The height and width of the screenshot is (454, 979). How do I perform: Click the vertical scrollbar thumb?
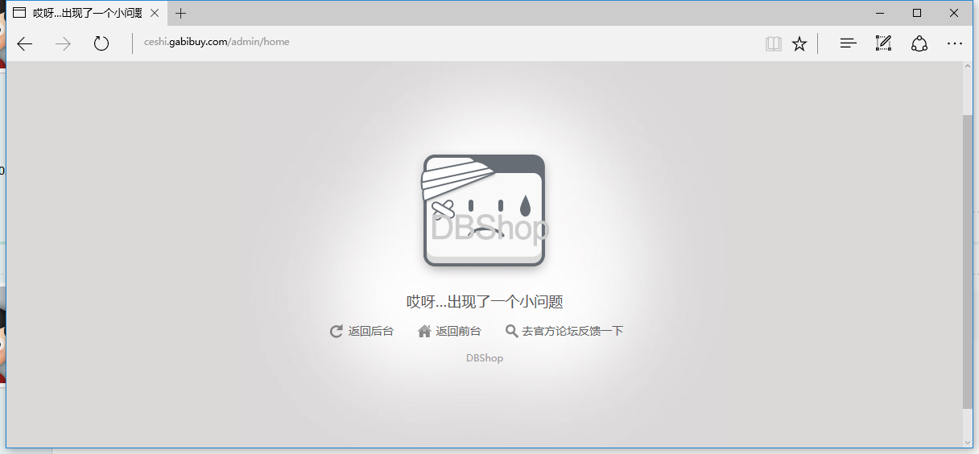coord(968,262)
